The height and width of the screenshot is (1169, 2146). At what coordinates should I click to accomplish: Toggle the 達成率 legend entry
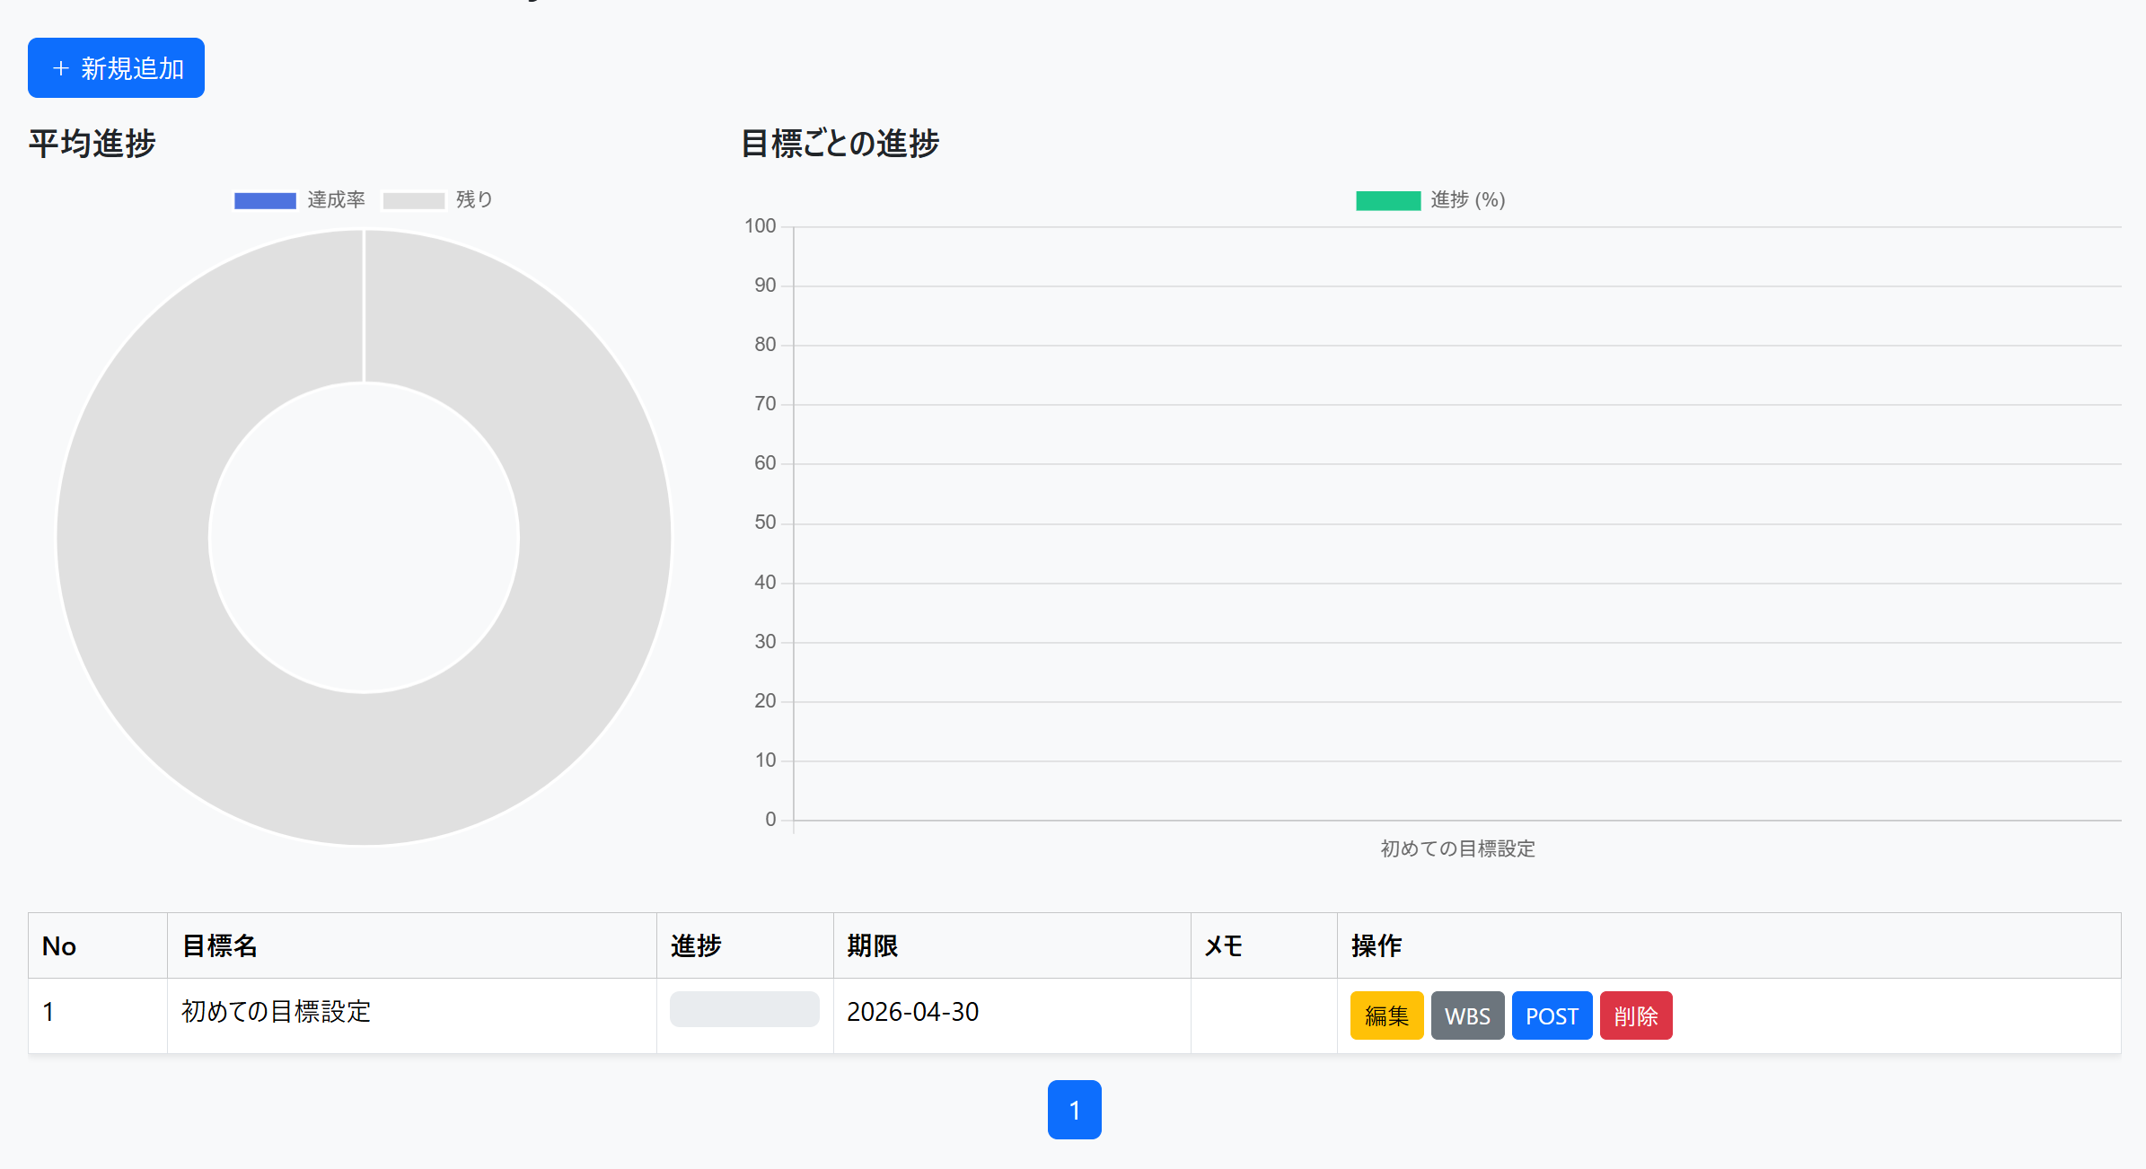coord(337,199)
